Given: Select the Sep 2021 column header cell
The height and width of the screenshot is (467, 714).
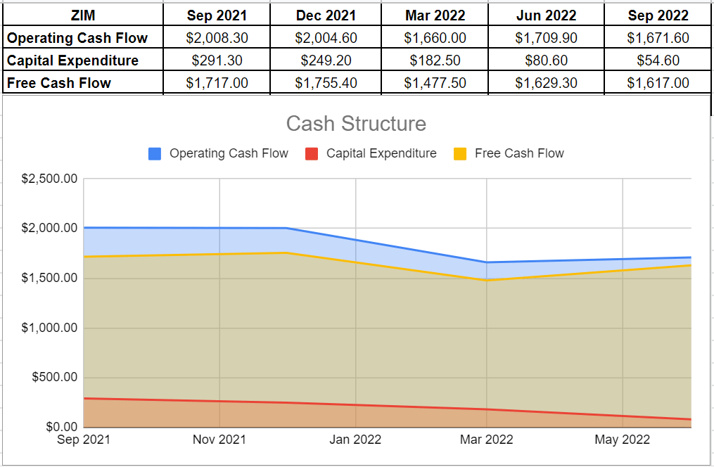Looking at the screenshot, I should click(217, 15).
